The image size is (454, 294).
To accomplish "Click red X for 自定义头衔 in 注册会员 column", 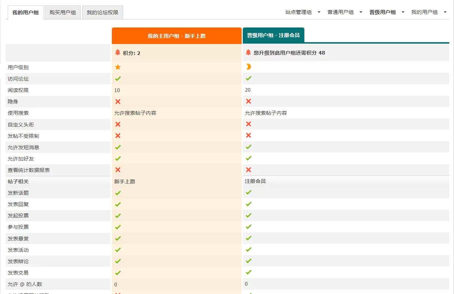I will point(248,124).
